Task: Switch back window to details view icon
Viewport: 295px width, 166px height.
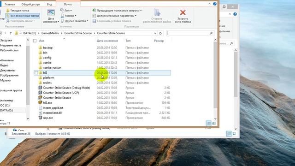Action: pyautogui.click(x=229, y=134)
